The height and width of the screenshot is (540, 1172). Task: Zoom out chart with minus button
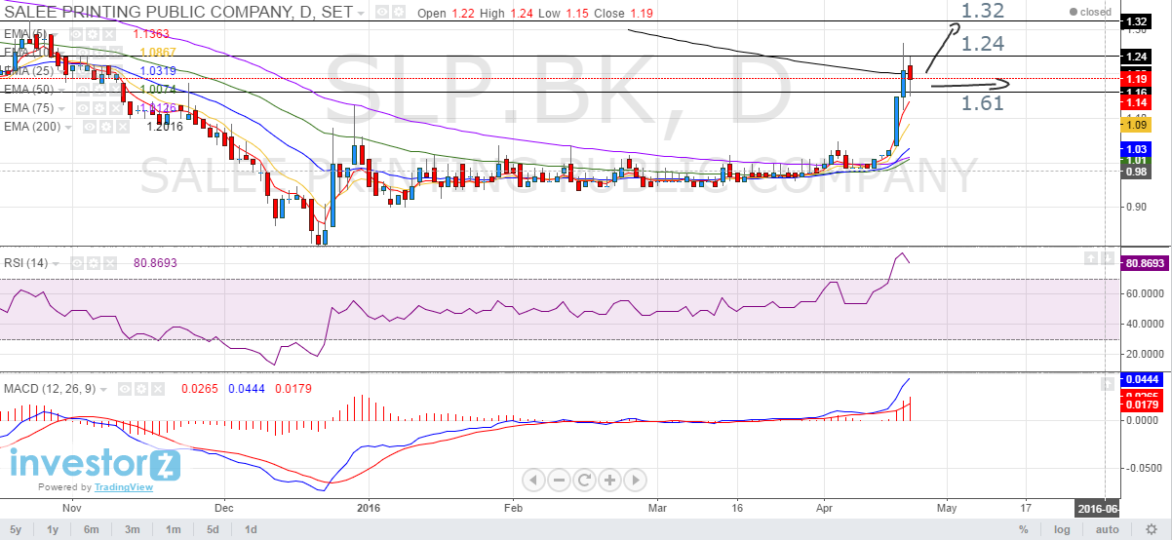coord(560,480)
